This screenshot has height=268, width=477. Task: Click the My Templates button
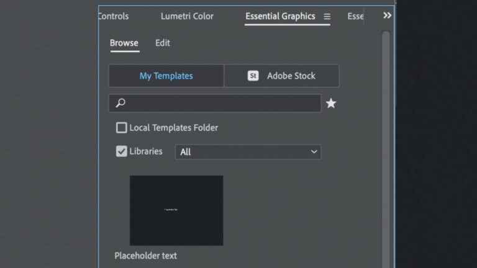point(166,76)
